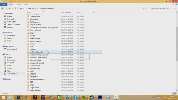Image resolution: width=178 pixels, height=100 pixels.
Task: Go back with the Back arrow
Action: click(3, 9)
